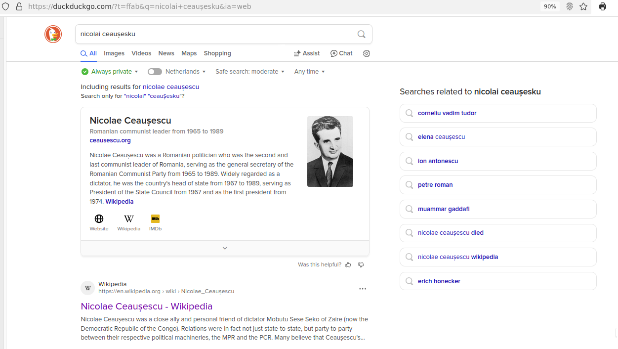This screenshot has height=349, width=618.
Task: Click the search magnifier icon in search box
Action: 362,34
